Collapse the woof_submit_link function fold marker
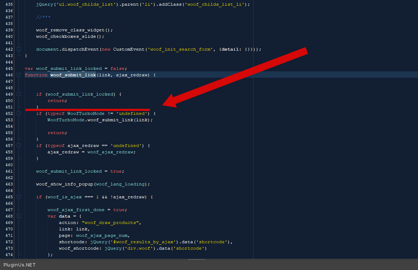This screenshot has width=418, height=270. [x=19, y=75]
